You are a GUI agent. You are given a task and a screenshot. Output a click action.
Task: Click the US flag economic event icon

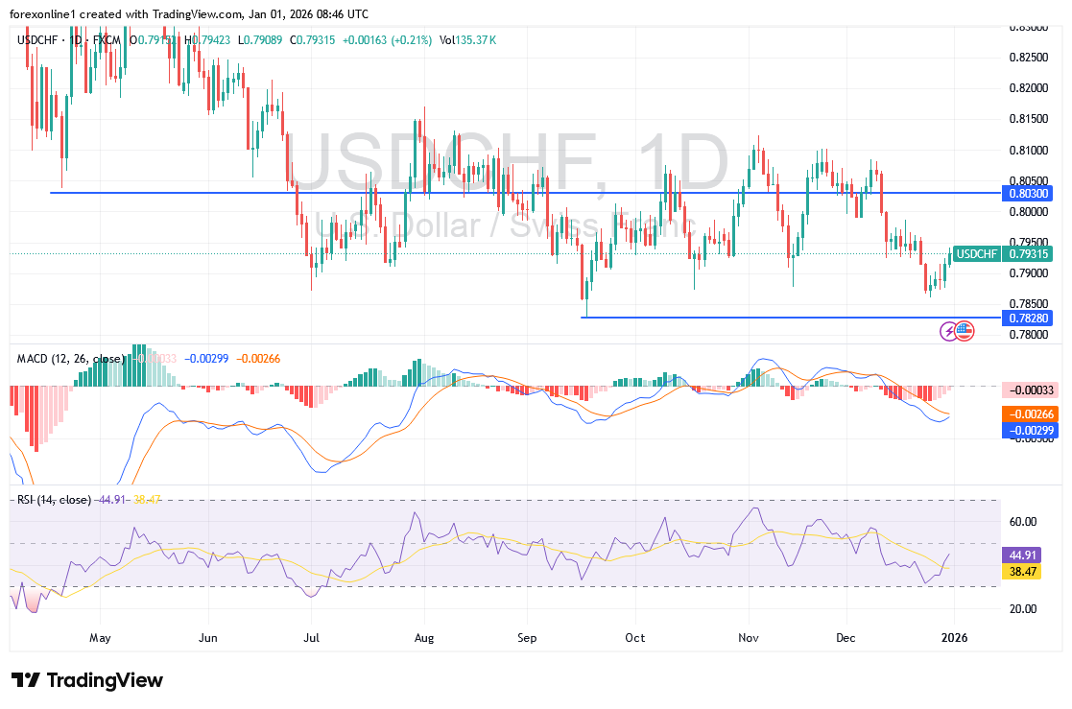tap(964, 331)
